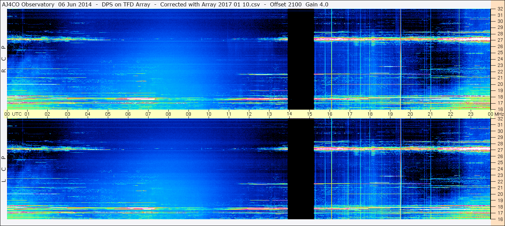
Task: Pick hour 15 on the time axis
Action: (x=309, y=114)
